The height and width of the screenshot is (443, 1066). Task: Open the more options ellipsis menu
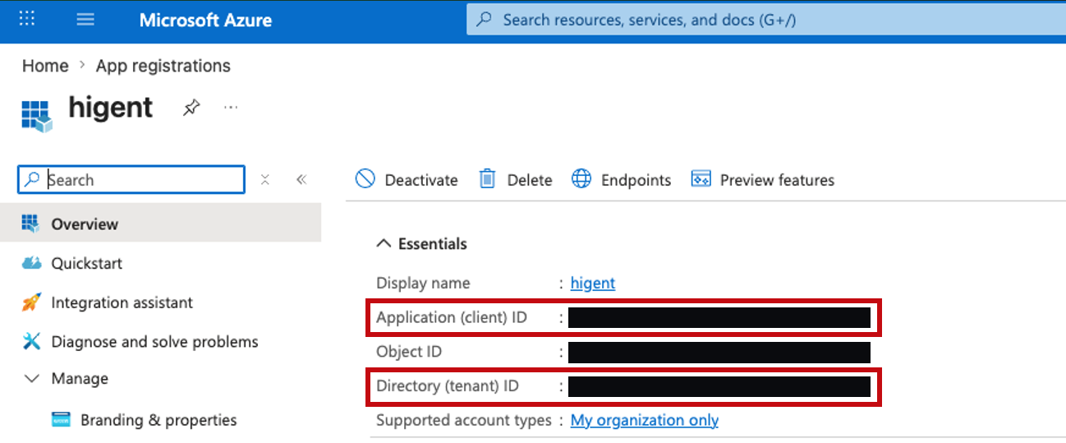[x=231, y=107]
